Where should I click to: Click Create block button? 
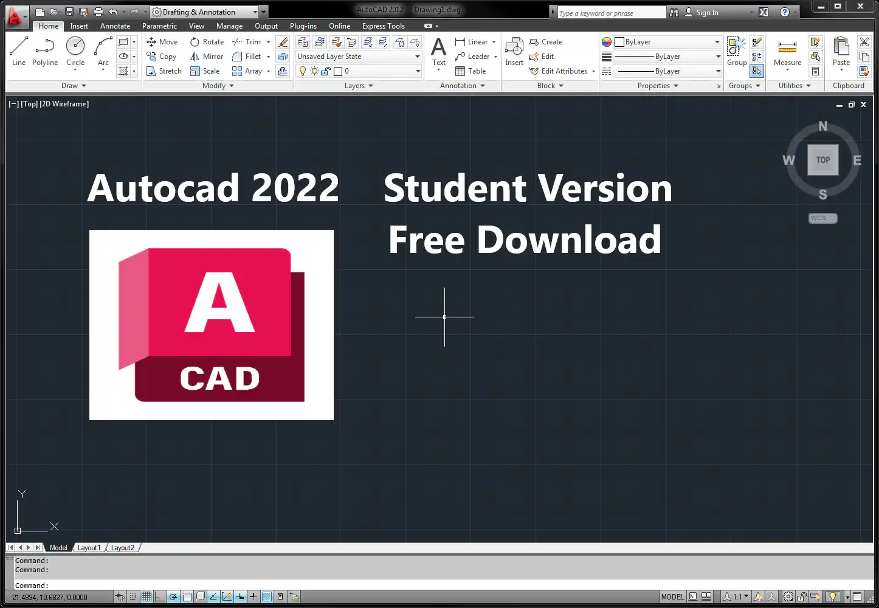(x=546, y=42)
